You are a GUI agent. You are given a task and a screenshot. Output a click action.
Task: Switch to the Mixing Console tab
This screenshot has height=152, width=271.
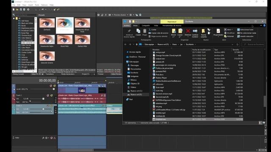tap(18, 74)
